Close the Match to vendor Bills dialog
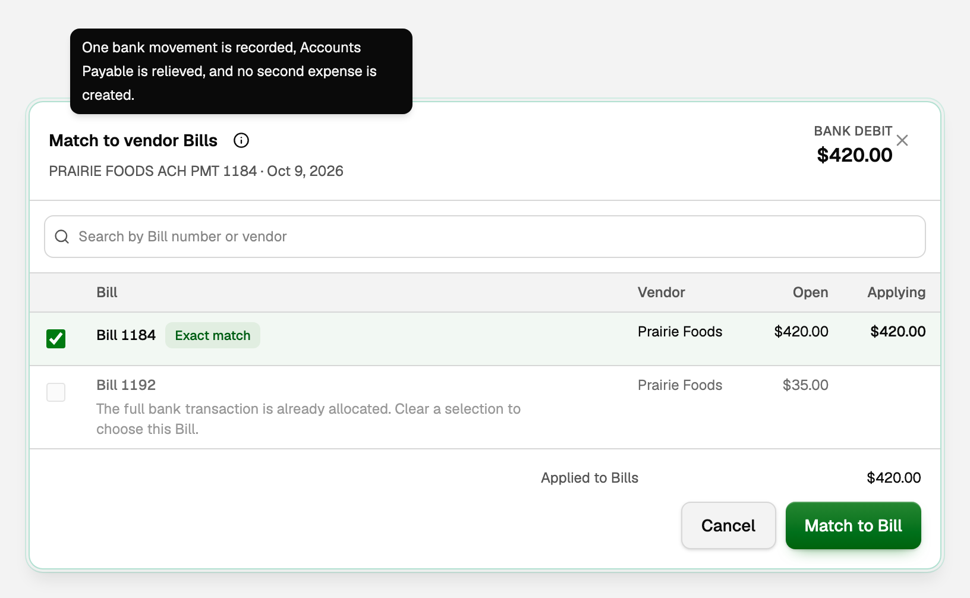This screenshot has width=970, height=598. coord(902,140)
